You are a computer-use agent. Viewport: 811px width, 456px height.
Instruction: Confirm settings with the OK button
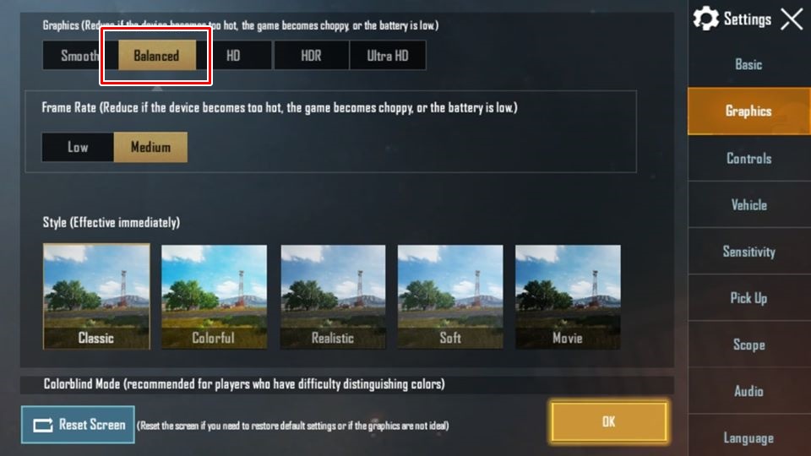tap(609, 422)
